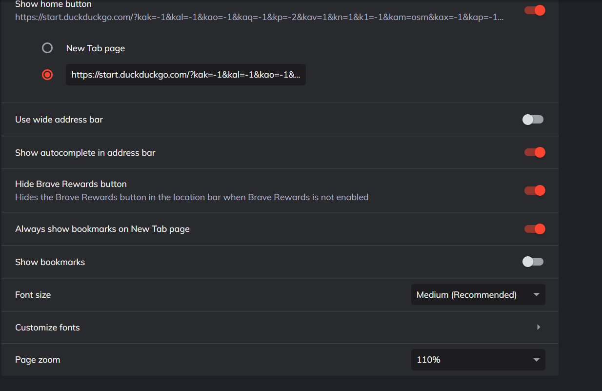Enable the Use wide address bar toggle
The image size is (602, 391).
click(533, 120)
